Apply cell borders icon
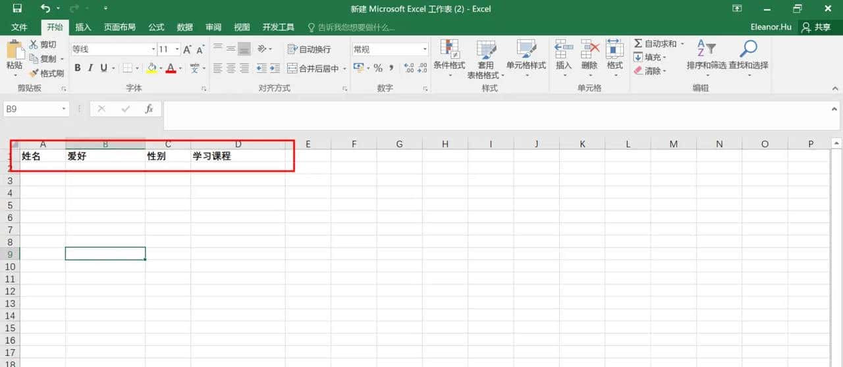Image resolution: width=843 pixels, height=367 pixels. coord(128,68)
